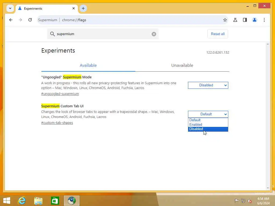This screenshot has width=275, height=206.
Task: Open the three-dot browser menu
Action: click(x=264, y=20)
